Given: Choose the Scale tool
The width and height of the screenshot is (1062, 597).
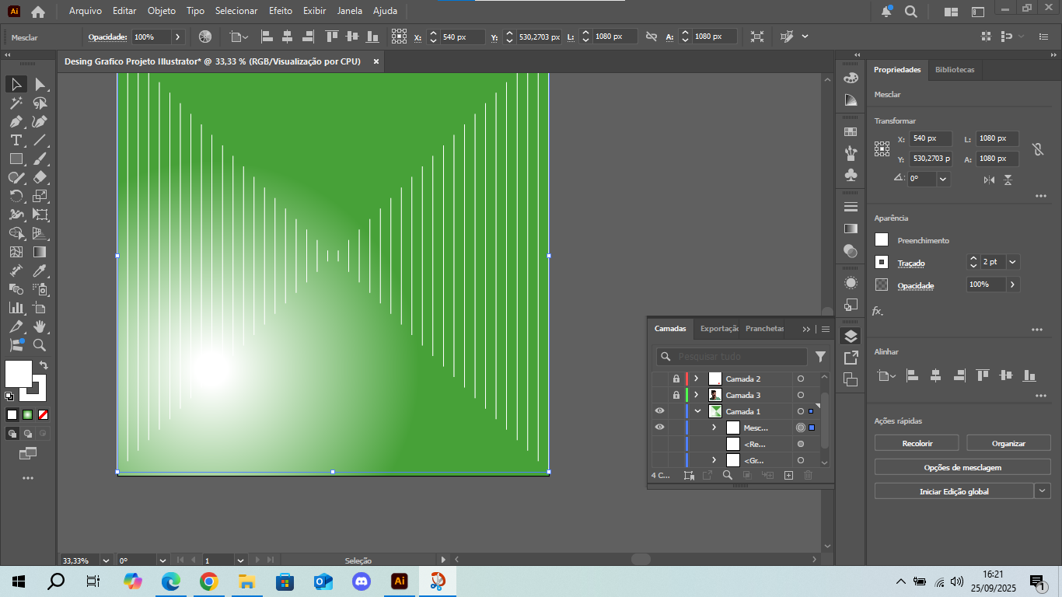Looking at the screenshot, I should coord(40,196).
